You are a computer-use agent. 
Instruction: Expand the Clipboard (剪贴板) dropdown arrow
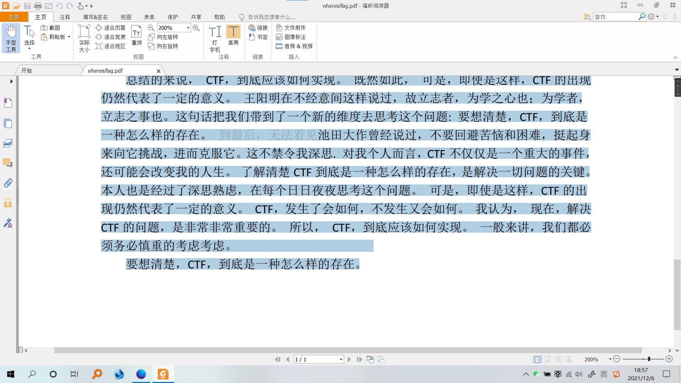click(69, 37)
